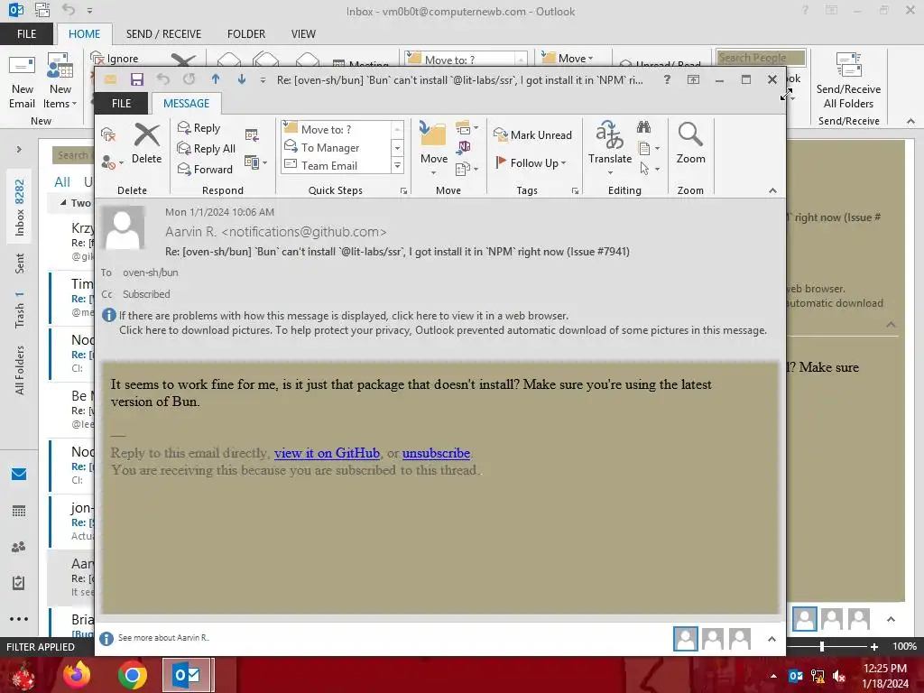
Task: Click the 'unsubscribe' link
Action: coord(436,453)
